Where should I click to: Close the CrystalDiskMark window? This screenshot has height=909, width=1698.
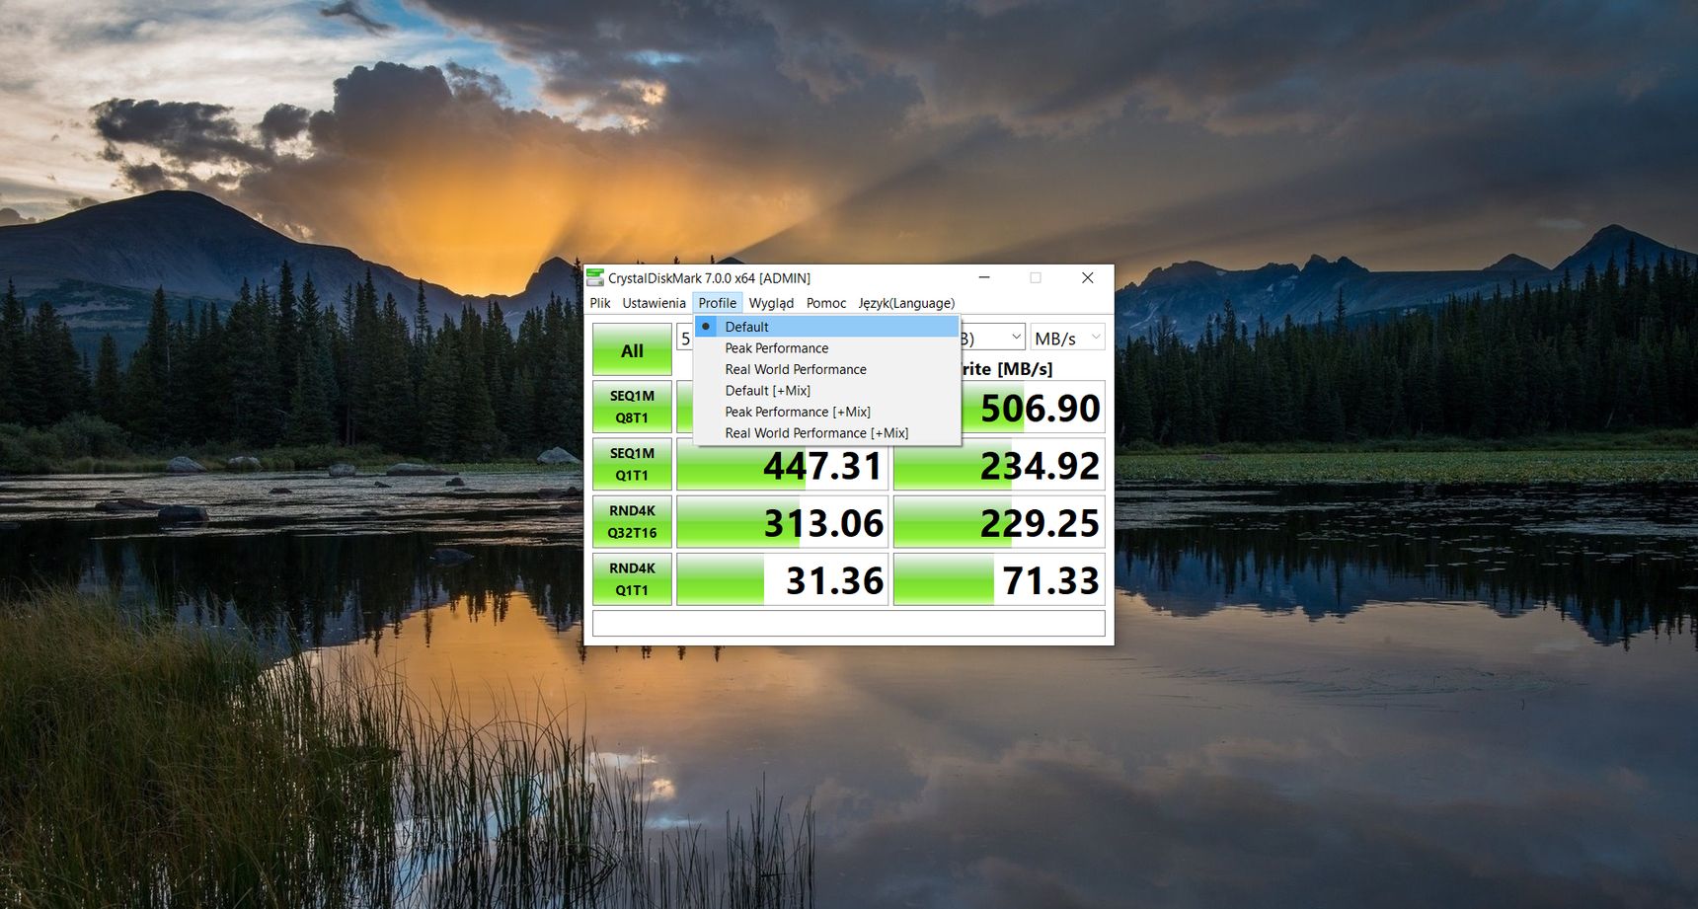1087,277
